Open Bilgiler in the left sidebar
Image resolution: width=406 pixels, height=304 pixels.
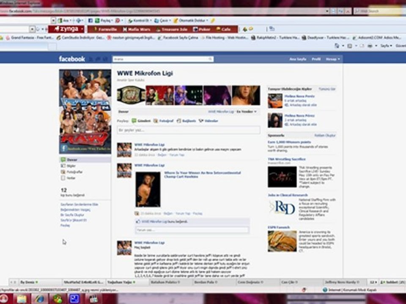(x=69, y=166)
